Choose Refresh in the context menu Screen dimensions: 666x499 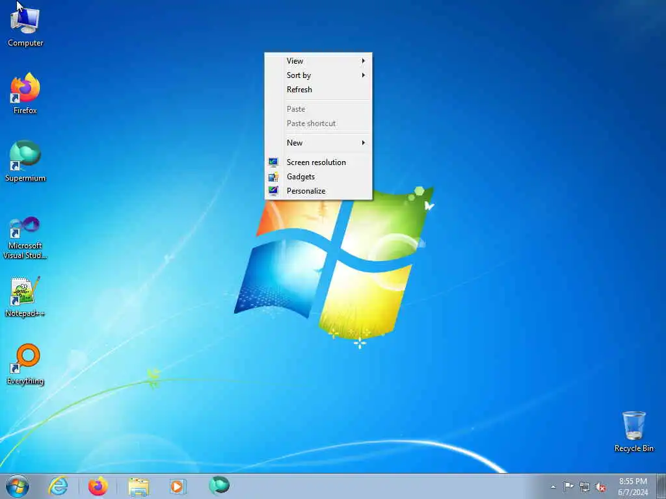click(x=318, y=90)
